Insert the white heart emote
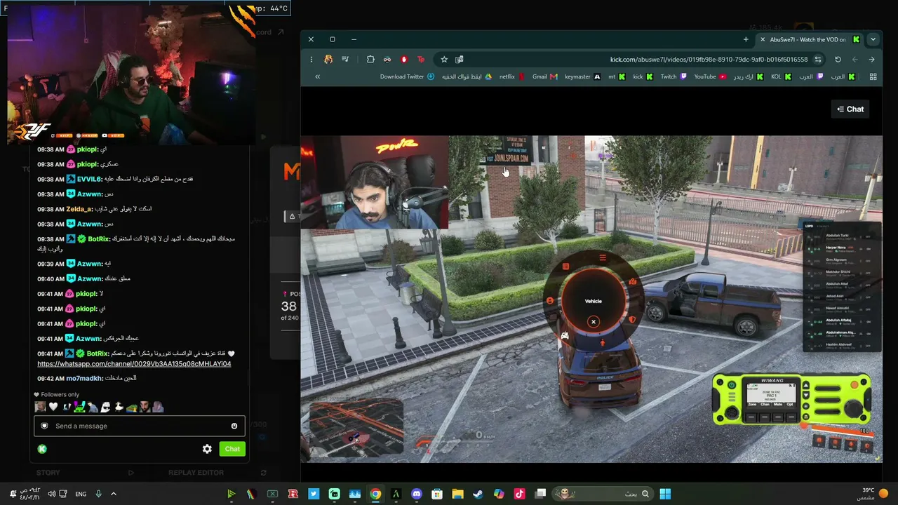This screenshot has height=505, width=898. pyautogui.click(x=53, y=407)
